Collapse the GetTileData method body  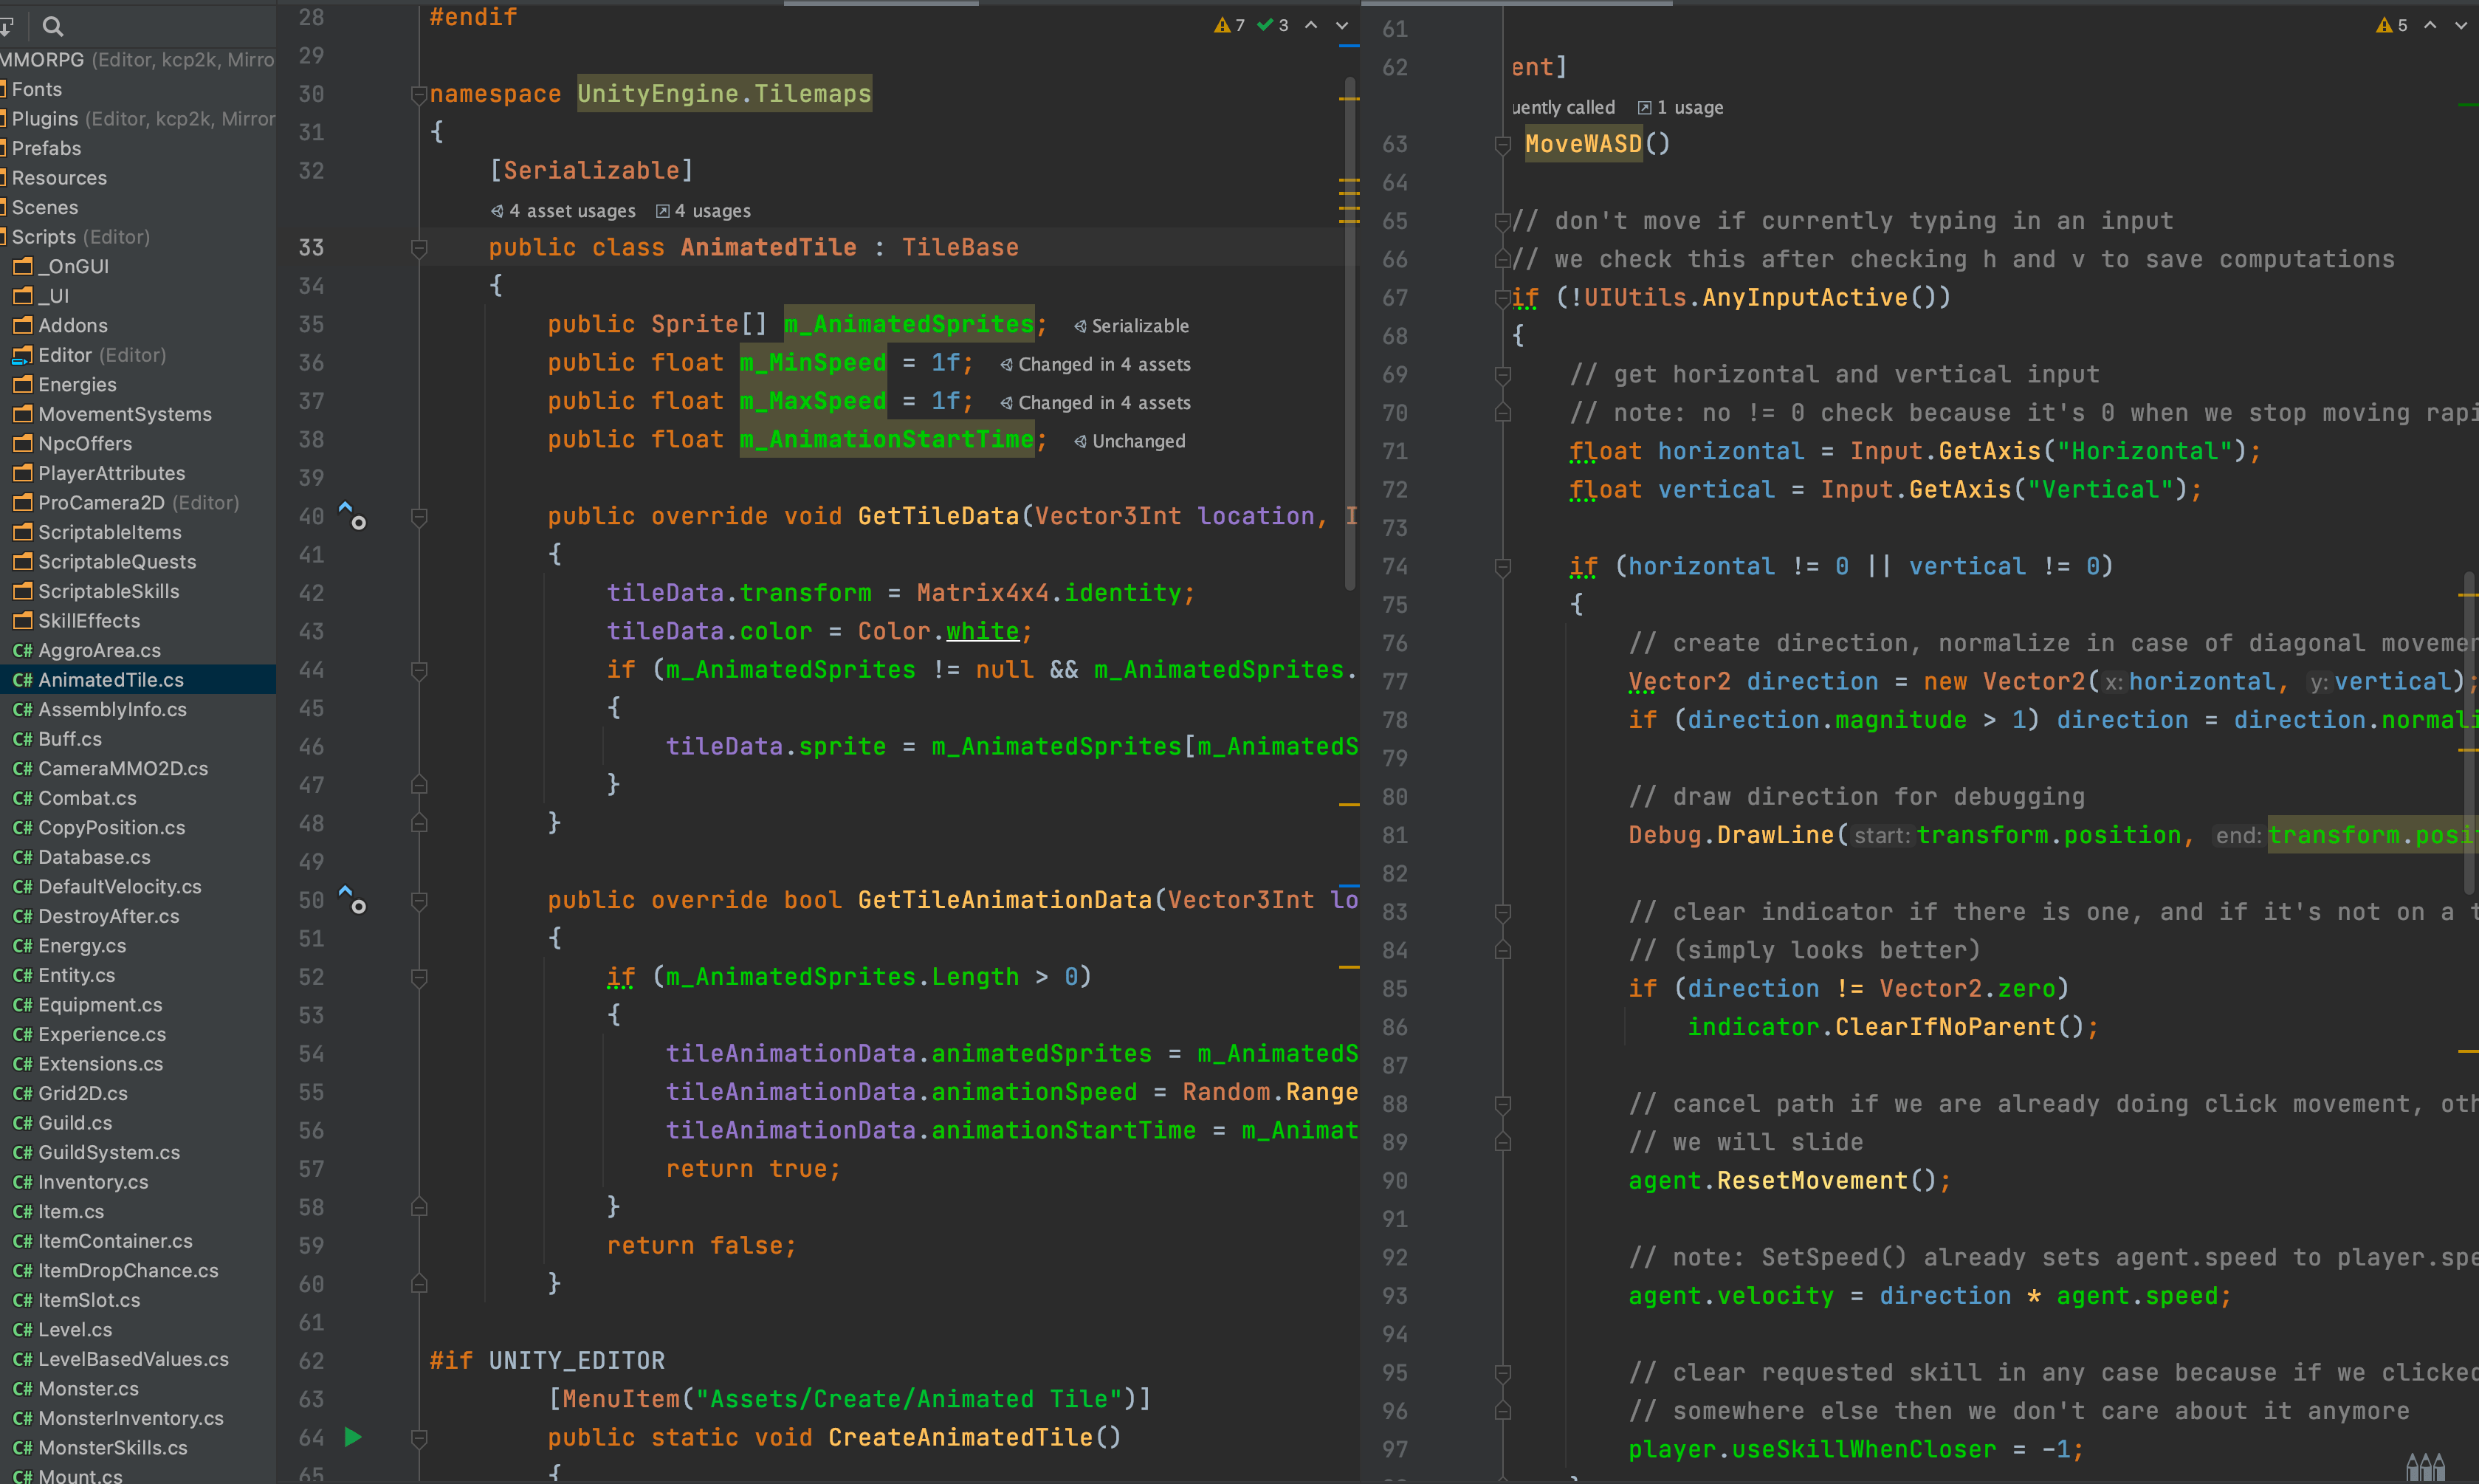(x=420, y=516)
